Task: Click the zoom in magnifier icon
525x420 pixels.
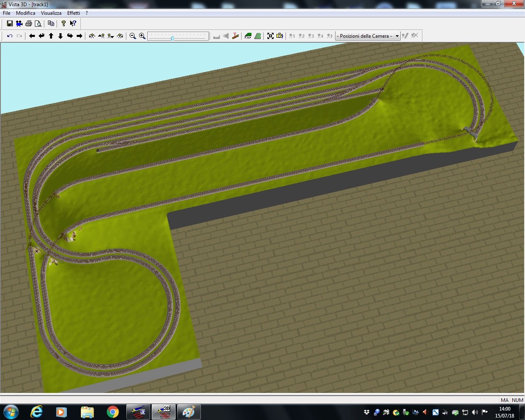Action: click(142, 36)
